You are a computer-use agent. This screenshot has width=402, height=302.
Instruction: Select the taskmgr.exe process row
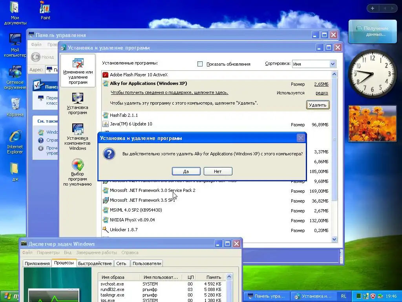pos(162,295)
